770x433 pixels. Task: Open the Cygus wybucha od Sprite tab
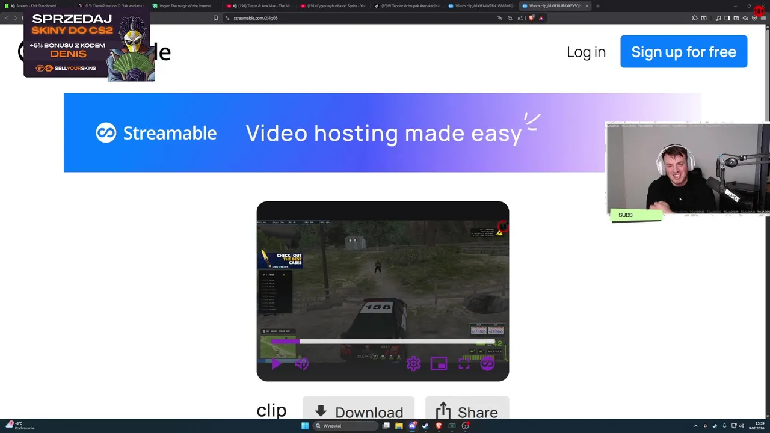coord(333,6)
